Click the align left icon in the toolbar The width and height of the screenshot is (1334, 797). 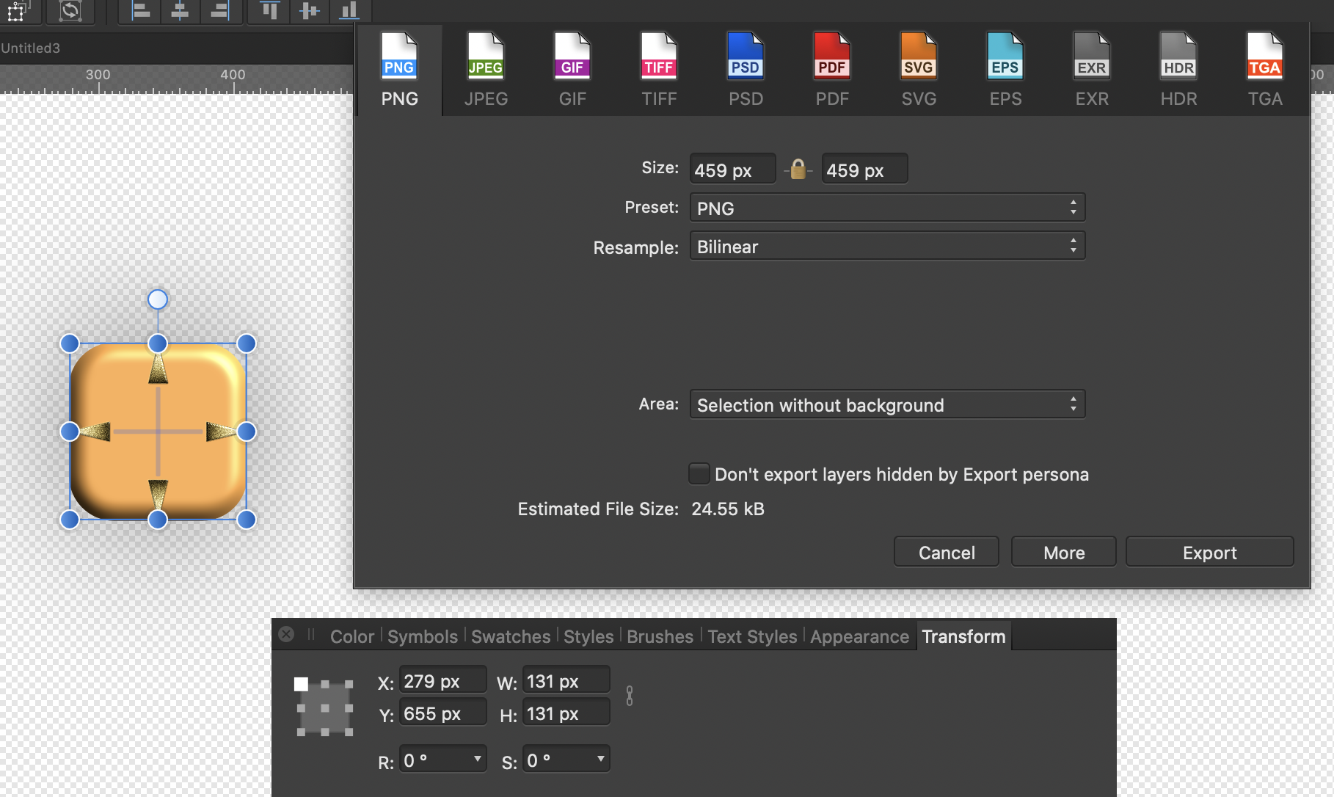[139, 10]
